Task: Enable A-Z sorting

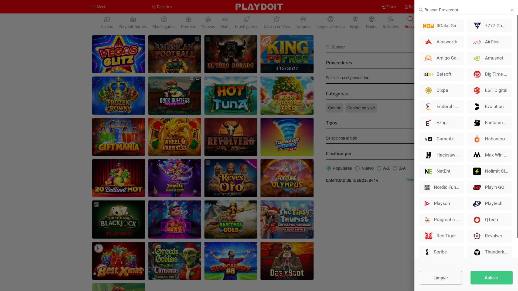Action: pos(380,168)
